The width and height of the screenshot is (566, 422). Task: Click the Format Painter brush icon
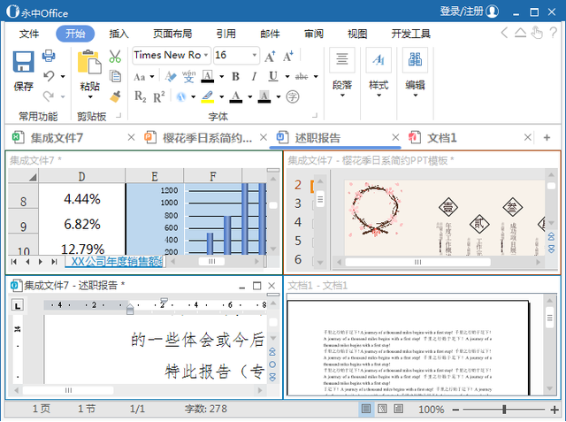click(115, 95)
